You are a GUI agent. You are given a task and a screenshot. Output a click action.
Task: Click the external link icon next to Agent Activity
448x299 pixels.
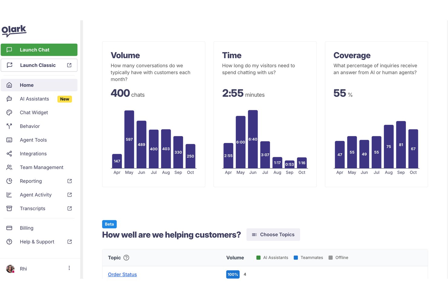(70, 195)
